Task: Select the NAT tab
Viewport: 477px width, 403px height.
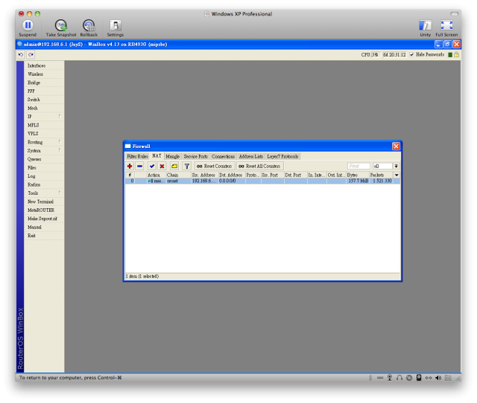Action: click(157, 156)
